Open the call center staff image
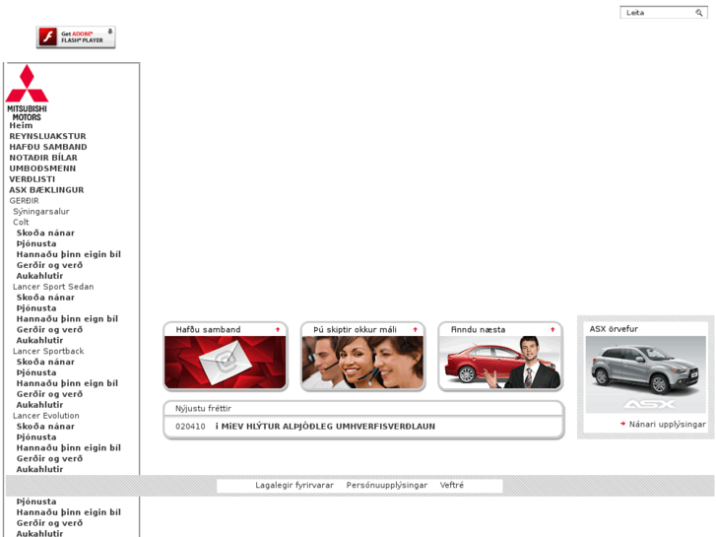Image resolution: width=716 pixels, height=537 pixels. [x=362, y=362]
